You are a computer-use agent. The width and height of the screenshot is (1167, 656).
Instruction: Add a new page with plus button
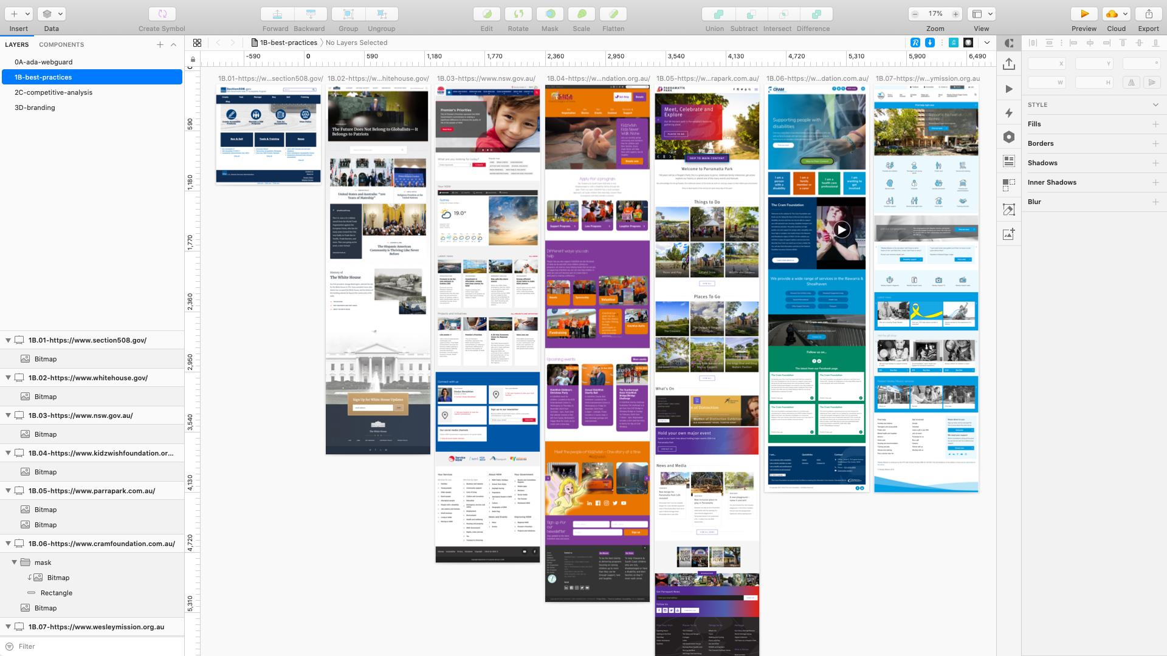160,44
